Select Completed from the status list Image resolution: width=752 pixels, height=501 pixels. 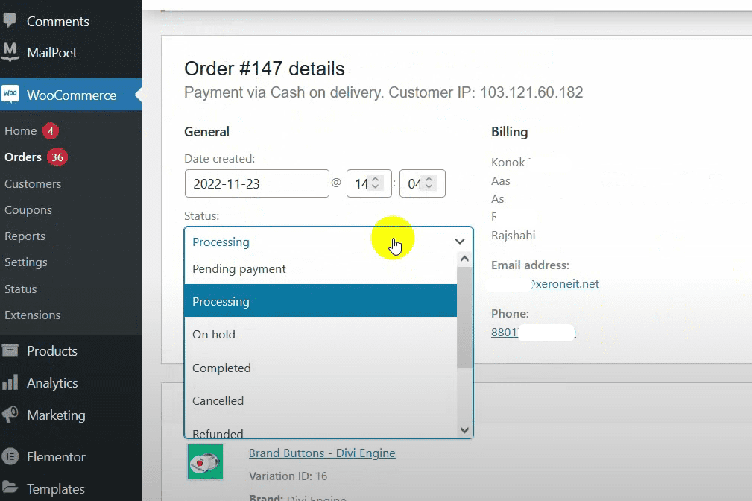click(x=221, y=368)
